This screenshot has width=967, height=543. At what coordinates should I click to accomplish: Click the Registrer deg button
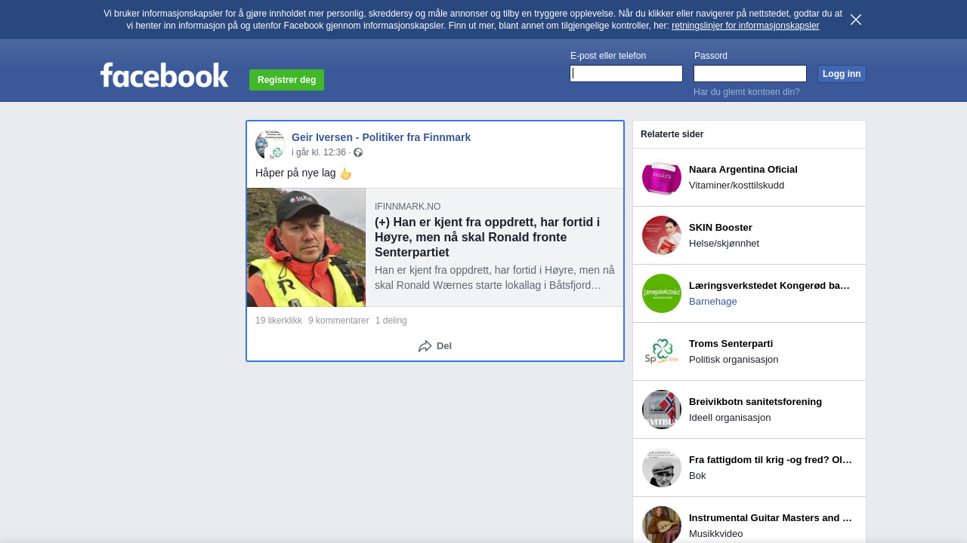[x=286, y=80]
